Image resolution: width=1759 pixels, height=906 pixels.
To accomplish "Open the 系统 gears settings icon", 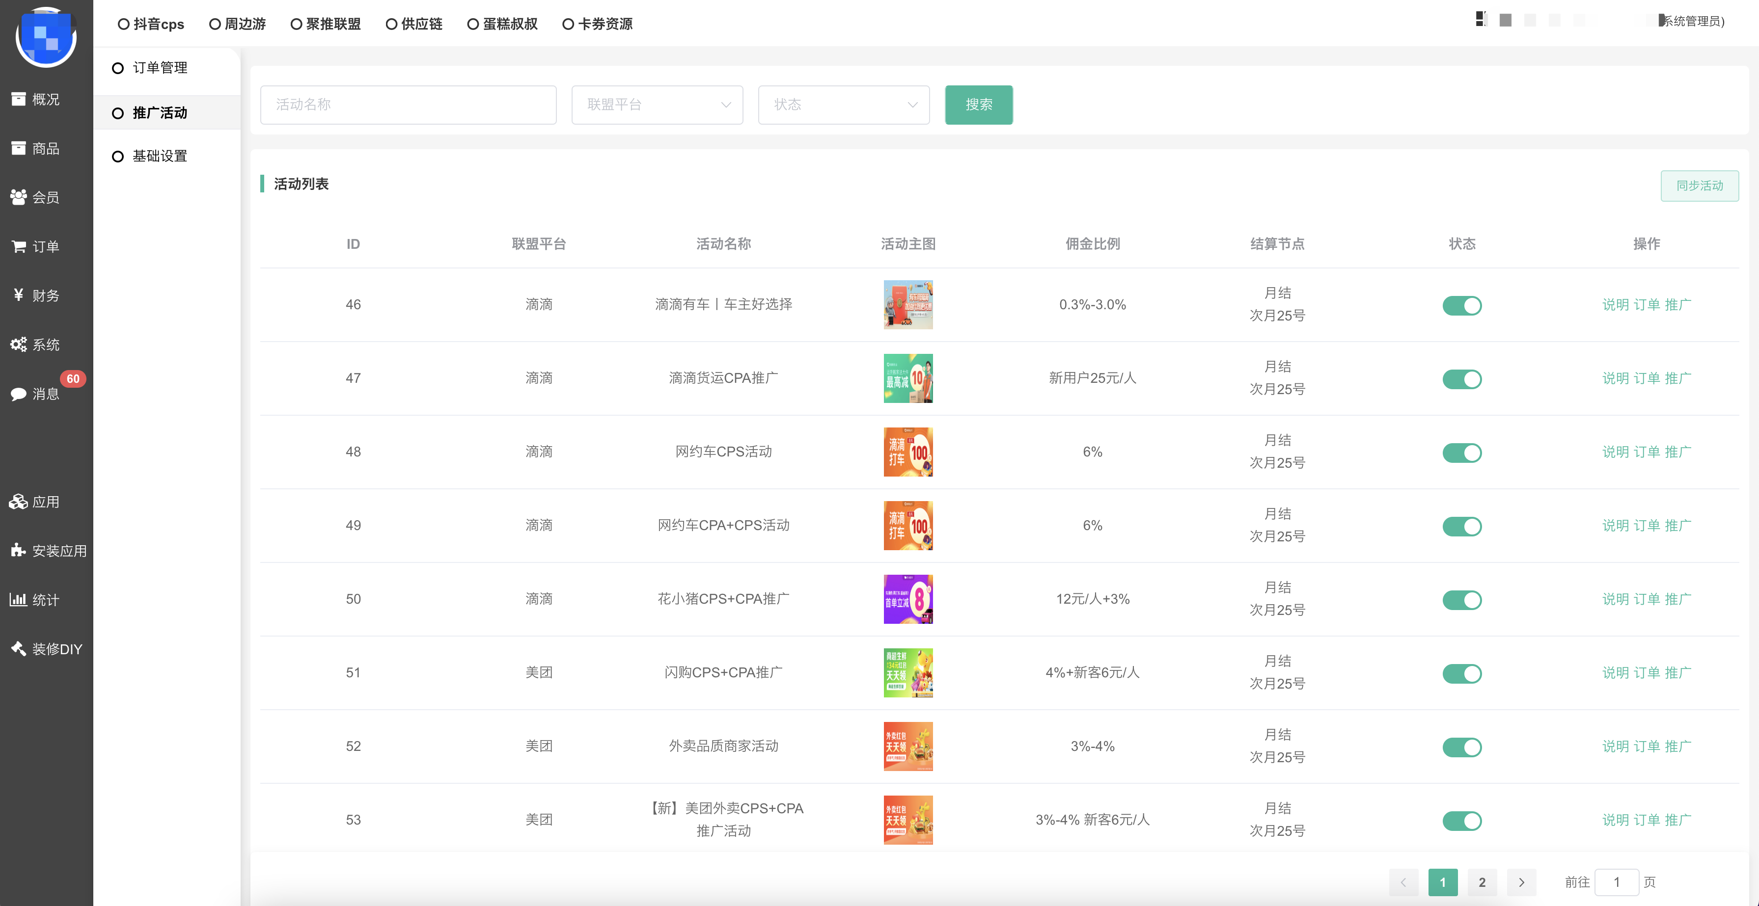I will pyautogui.click(x=19, y=345).
